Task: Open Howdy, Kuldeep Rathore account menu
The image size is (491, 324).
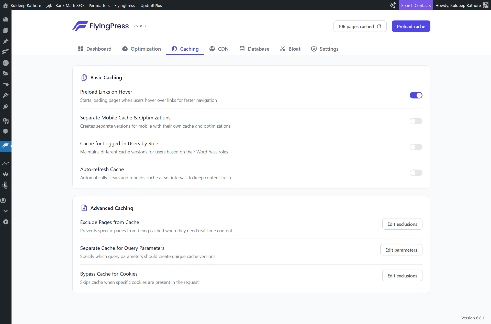Action: click(462, 5)
